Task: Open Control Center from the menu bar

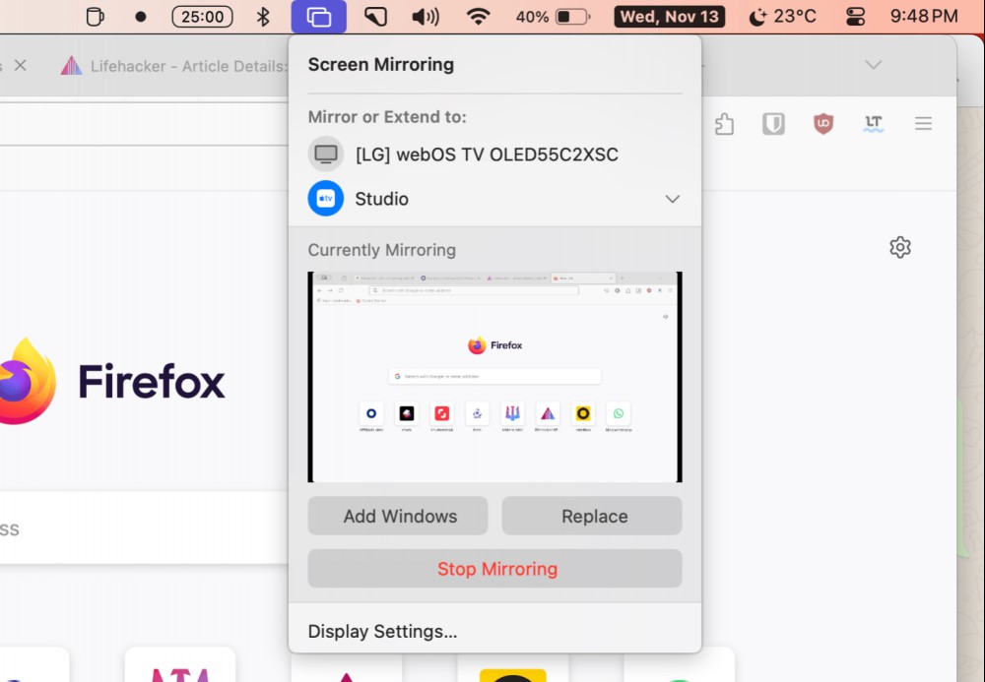Action: pos(855,17)
